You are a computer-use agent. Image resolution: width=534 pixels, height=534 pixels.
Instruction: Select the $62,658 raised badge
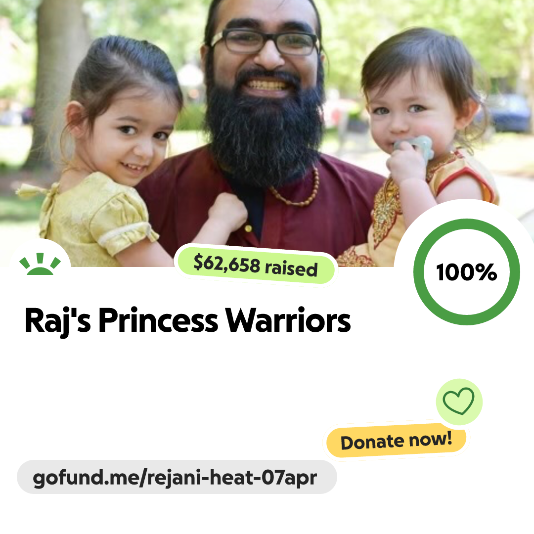click(x=256, y=266)
